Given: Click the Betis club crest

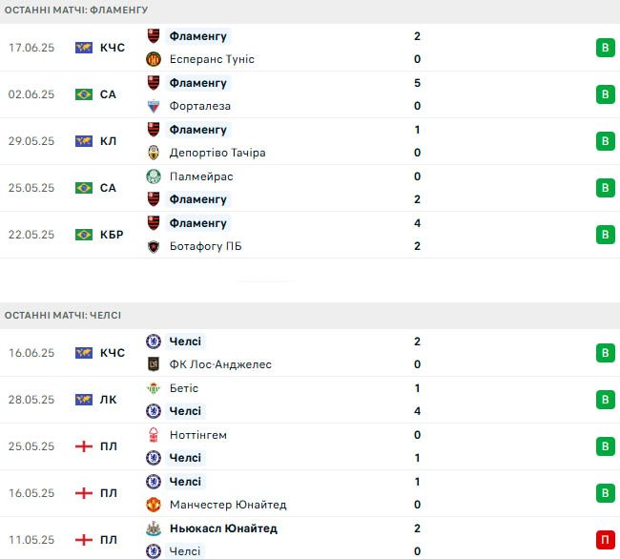Looking at the screenshot, I should [x=154, y=388].
